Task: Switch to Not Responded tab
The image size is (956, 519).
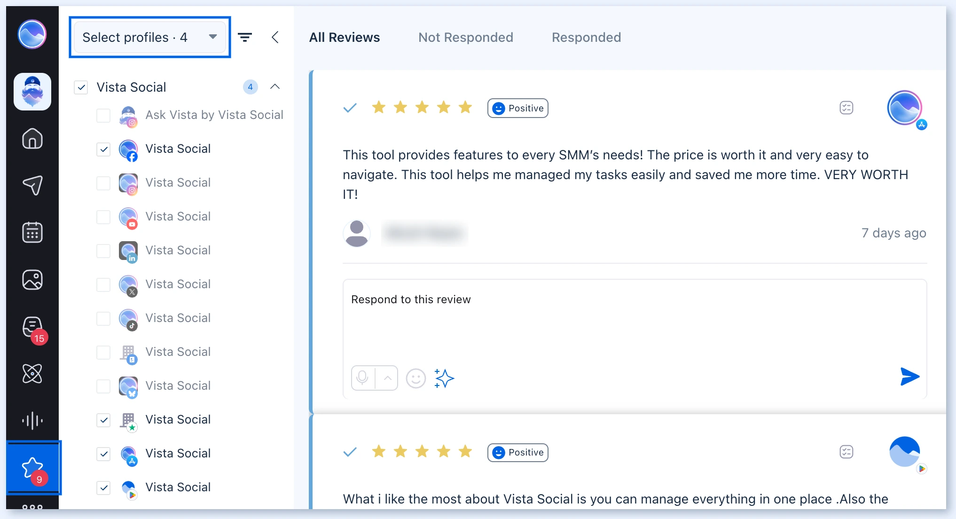Action: click(x=466, y=37)
